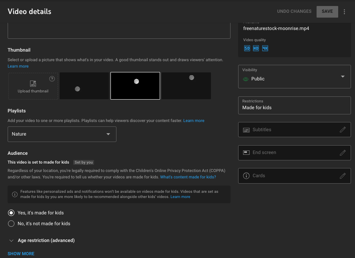
Task: Open the Nature playlist dropdown
Action: [x=62, y=134]
